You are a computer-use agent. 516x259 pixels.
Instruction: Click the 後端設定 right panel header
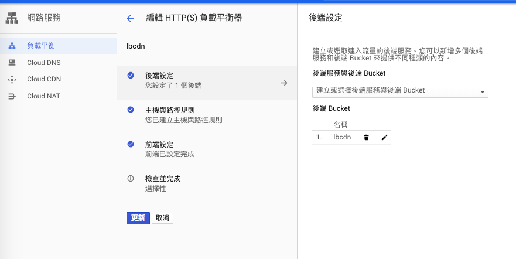[x=326, y=18]
